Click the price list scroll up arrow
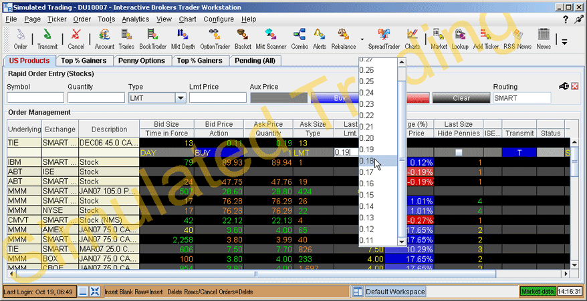Screen dimensions: 587x301 point(402,62)
